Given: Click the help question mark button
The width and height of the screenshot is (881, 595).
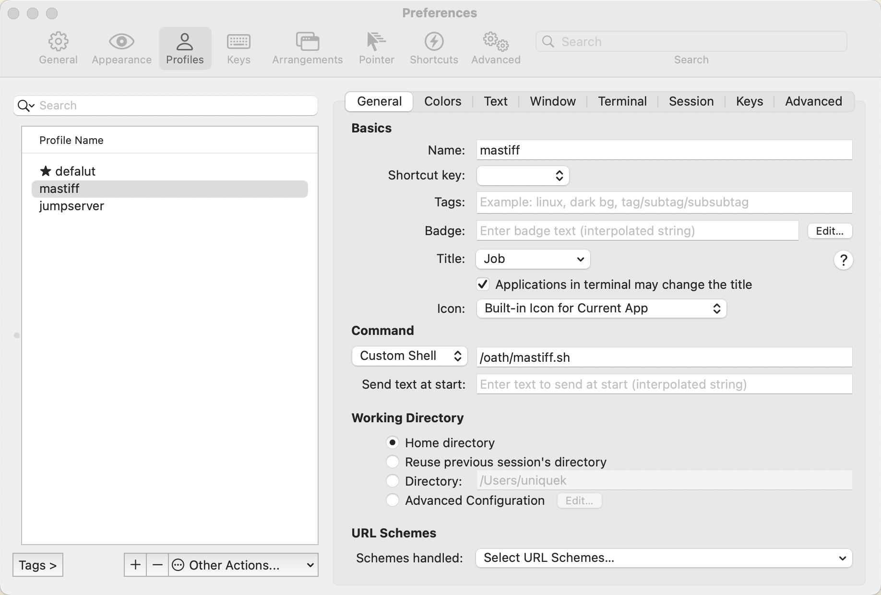Looking at the screenshot, I should click(843, 260).
